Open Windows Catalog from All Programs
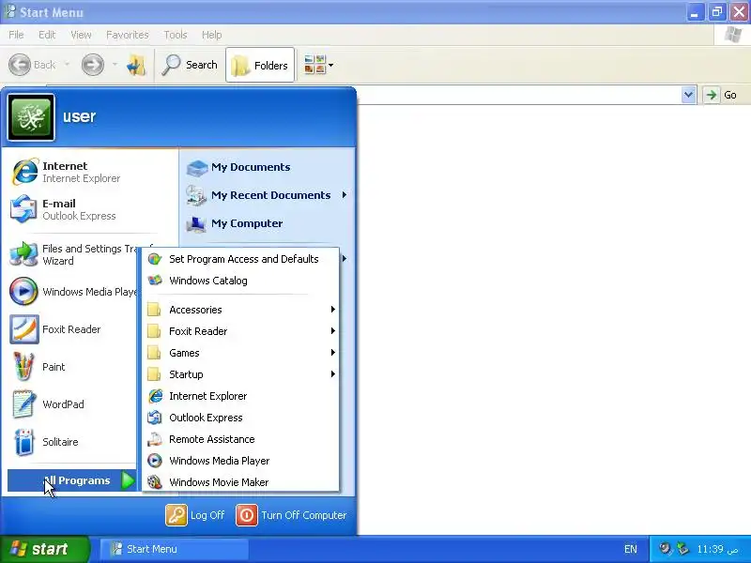The height and width of the screenshot is (563, 751). (x=240, y=281)
